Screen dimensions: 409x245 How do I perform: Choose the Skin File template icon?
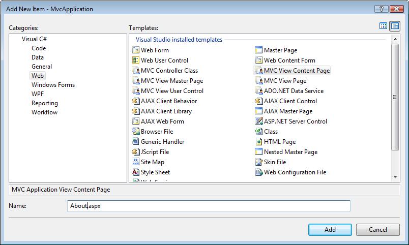258,162
